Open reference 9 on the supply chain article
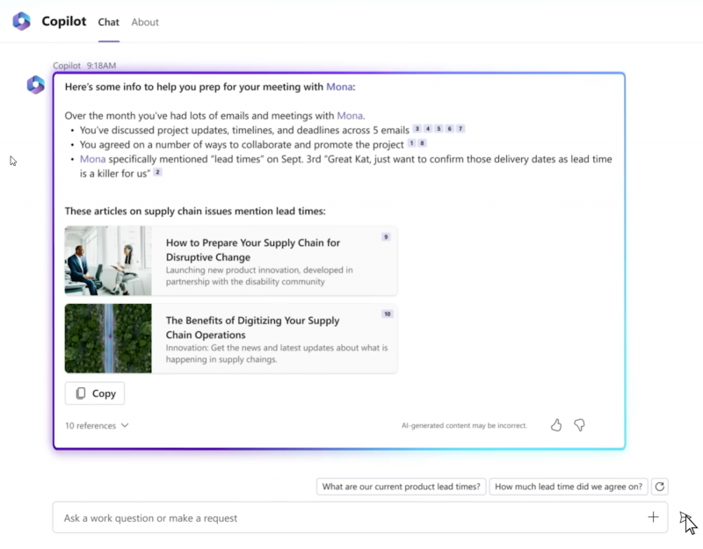Viewport: 703px width, 549px height. pyautogui.click(x=386, y=236)
